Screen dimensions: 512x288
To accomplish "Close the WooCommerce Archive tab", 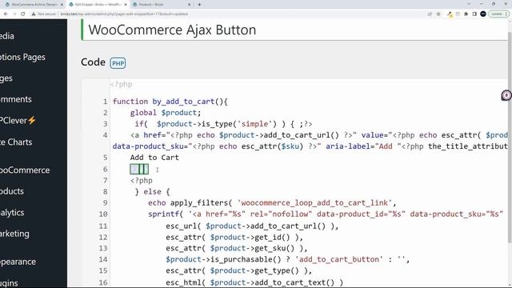I will tap(62, 5).
